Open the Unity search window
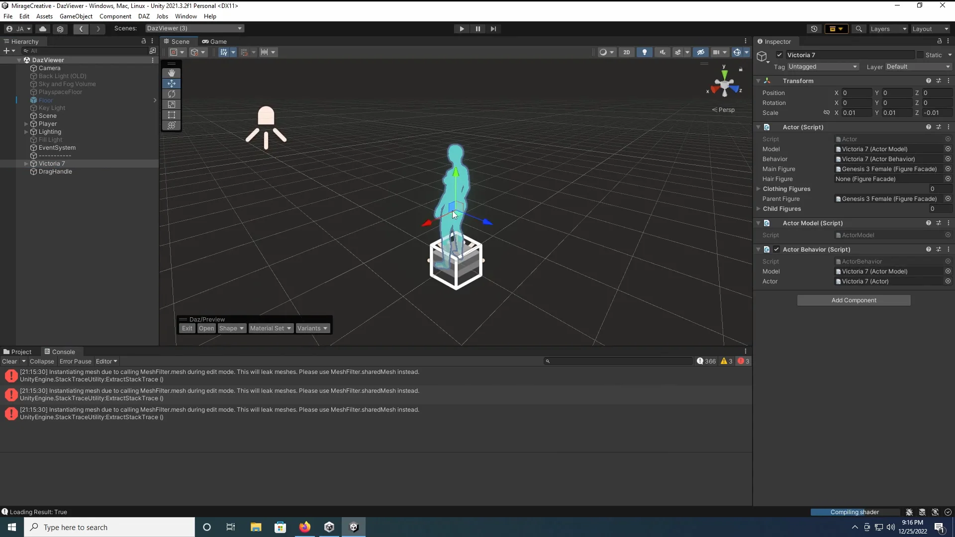The height and width of the screenshot is (537, 955). tap(859, 29)
